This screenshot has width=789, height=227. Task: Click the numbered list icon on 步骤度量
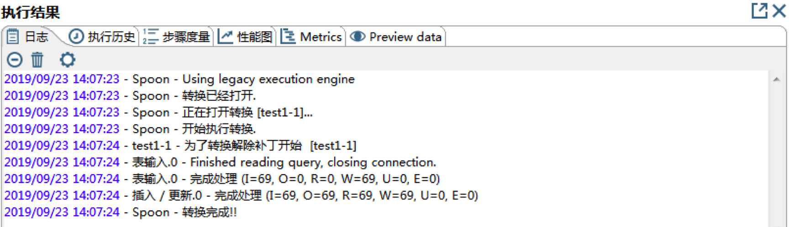151,37
